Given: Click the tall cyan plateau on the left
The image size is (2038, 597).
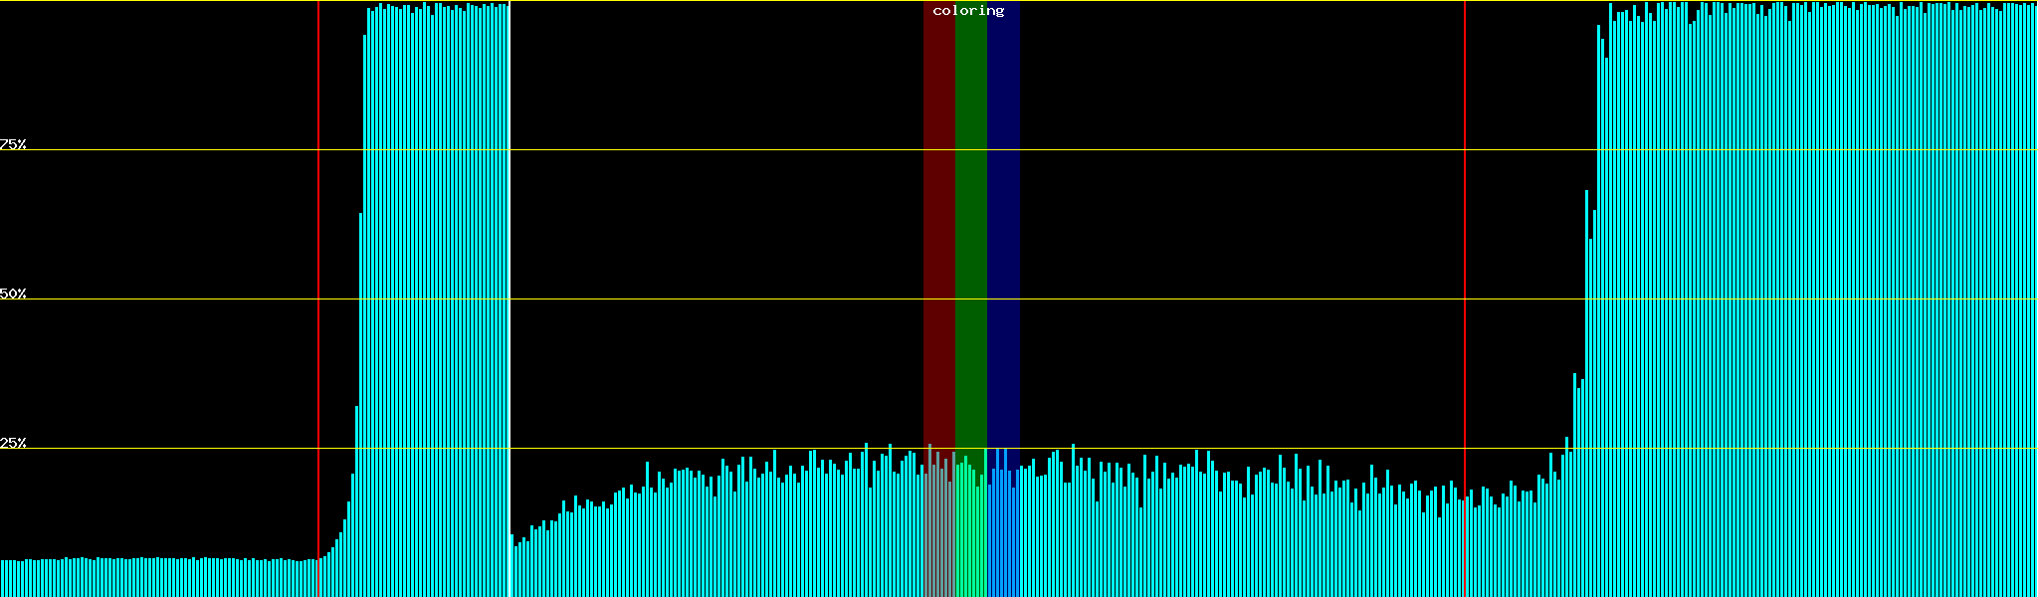Looking at the screenshot, I should 438,298.
